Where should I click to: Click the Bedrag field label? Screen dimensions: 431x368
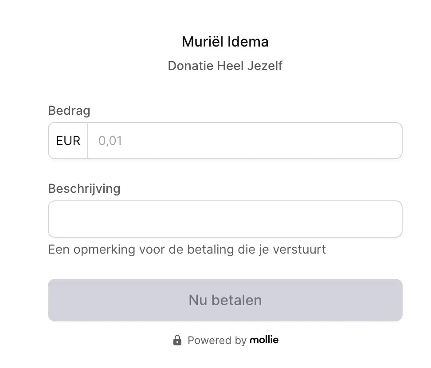[69, 111]
